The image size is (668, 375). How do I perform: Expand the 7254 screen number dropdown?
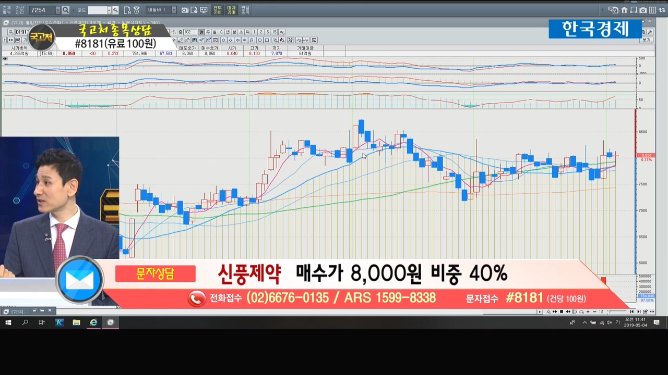click(57, 10)
